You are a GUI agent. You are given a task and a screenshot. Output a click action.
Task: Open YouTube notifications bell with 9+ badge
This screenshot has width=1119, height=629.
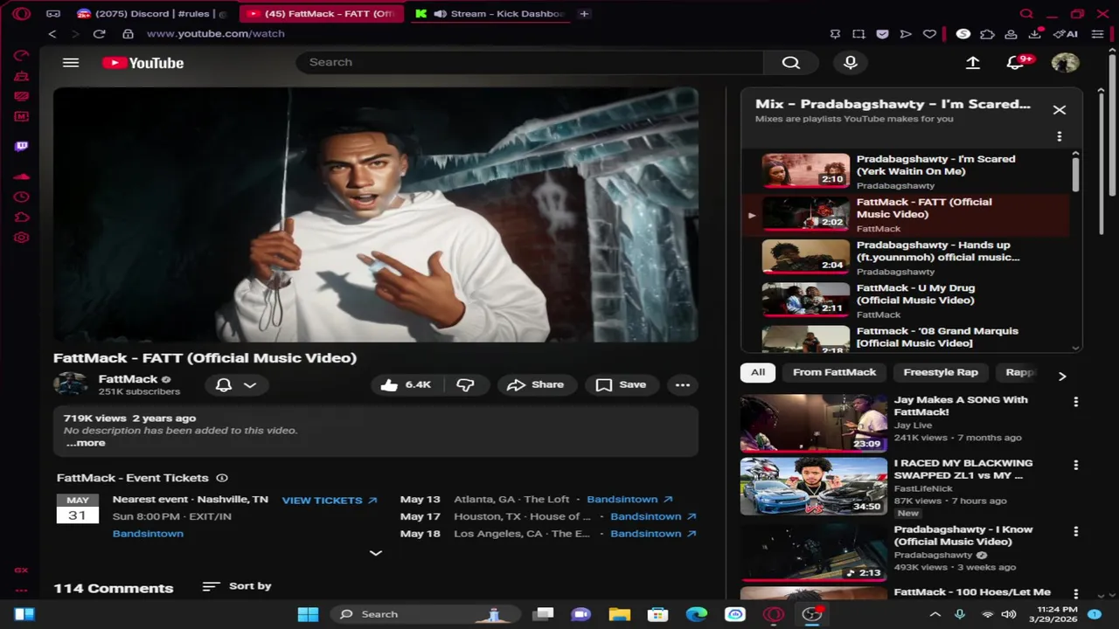click(x=1017, y=62)
